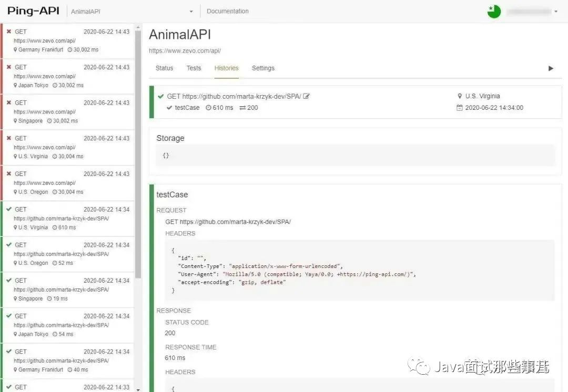Click the clock icon beside 19 ms
The width and height of the screenshot is (568, 392).
pos(49,298)
